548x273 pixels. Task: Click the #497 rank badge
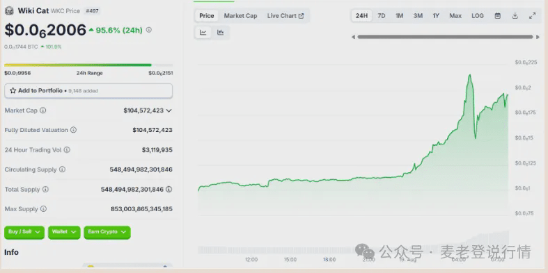coord(93,11)
